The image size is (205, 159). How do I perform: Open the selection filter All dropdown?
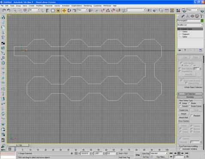pyautogui.click(x=34, y=10)
